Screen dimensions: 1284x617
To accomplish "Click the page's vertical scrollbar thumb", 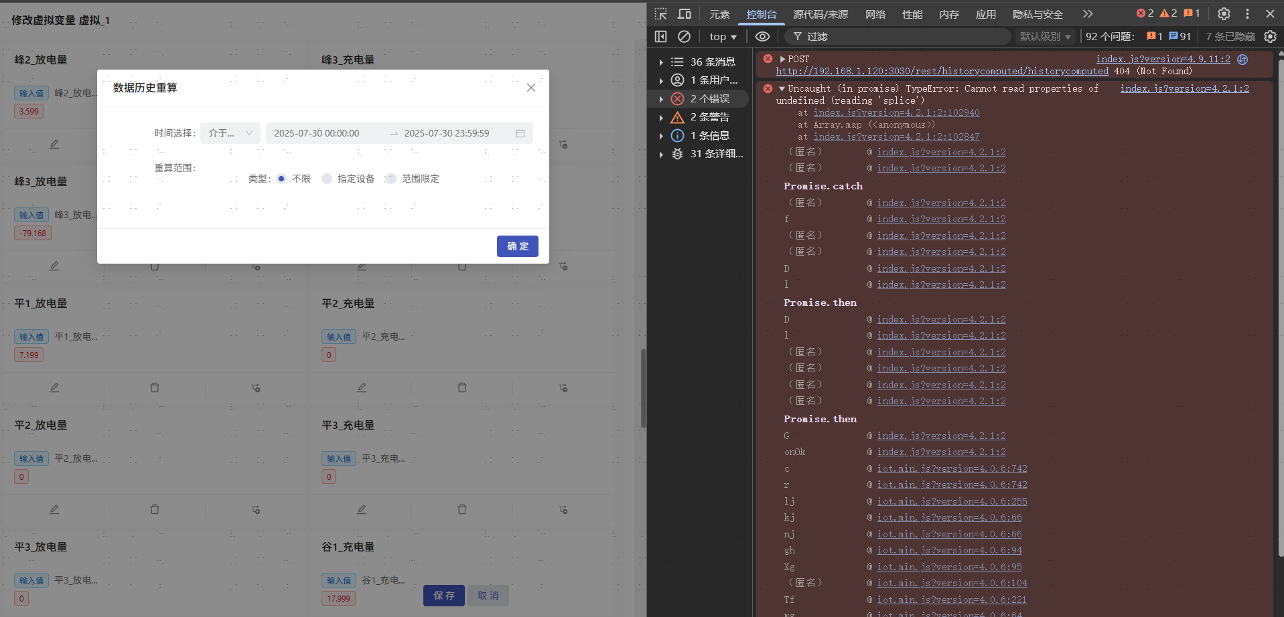I will coord(643,388).
